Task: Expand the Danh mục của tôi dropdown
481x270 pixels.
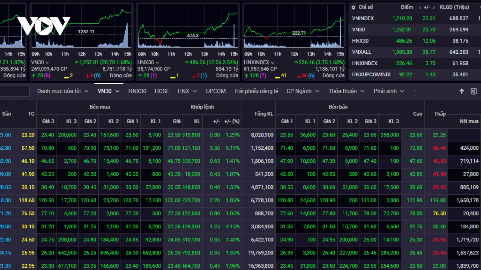Action: (x=86, y=91)
